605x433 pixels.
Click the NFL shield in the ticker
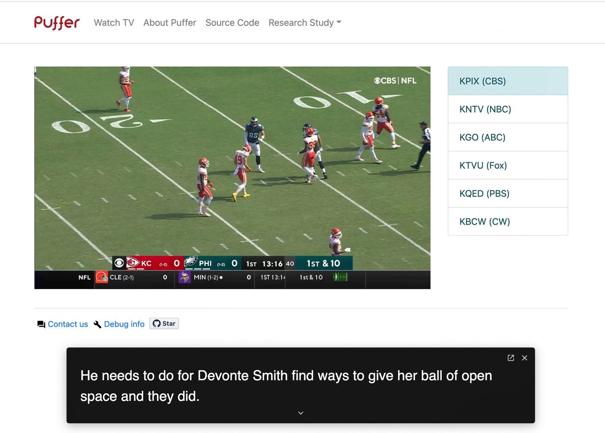84,277
